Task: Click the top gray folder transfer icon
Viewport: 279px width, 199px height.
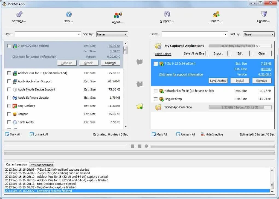Action: coord(139,62)
